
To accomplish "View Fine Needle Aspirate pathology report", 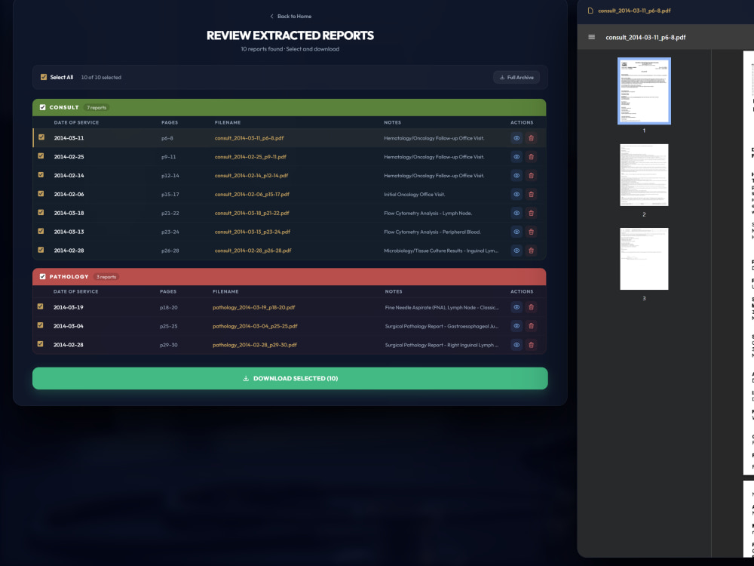I will point(516,307).
